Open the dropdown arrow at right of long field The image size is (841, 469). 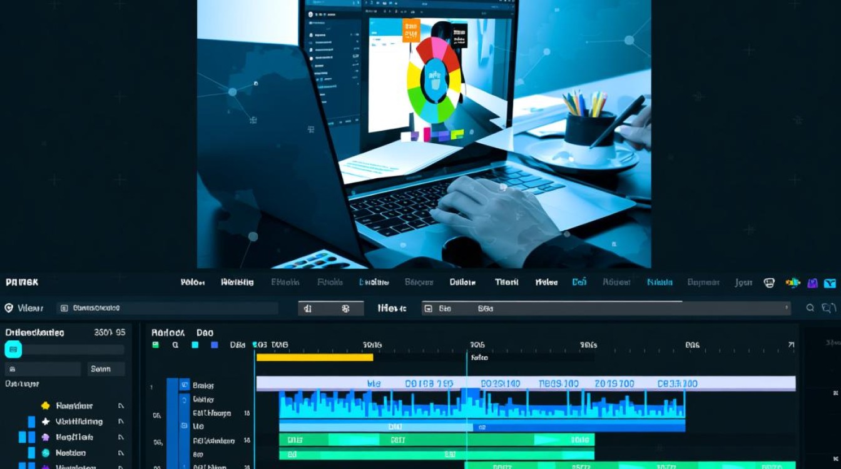click(x=787, y=308)
